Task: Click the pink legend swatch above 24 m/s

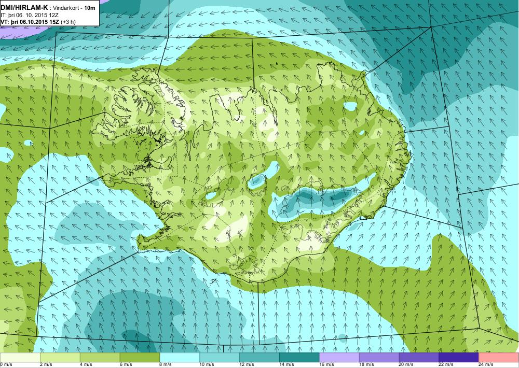Action: pyautogui.click(x=499, y=358)
